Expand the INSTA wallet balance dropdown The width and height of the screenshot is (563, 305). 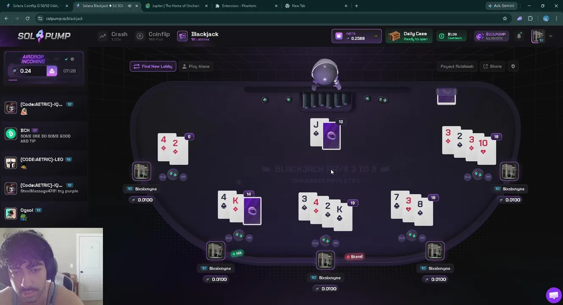point(376,36)
